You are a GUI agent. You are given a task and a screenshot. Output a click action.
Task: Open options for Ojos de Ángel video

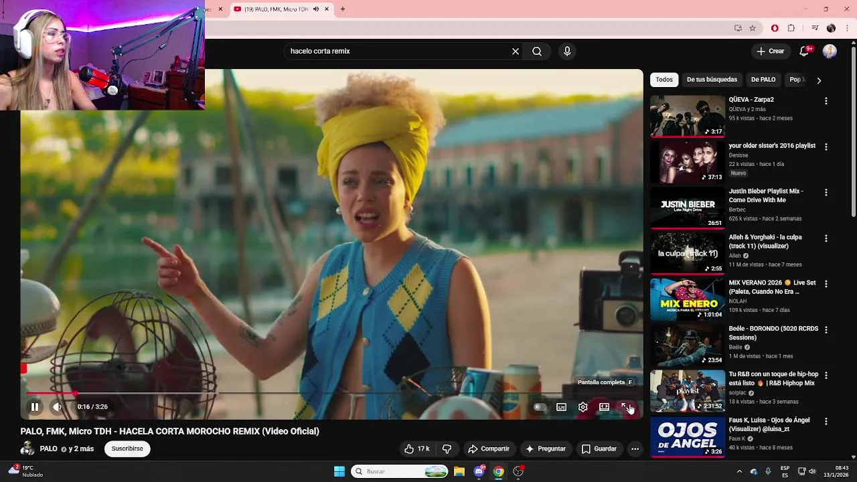coord(826,422)
